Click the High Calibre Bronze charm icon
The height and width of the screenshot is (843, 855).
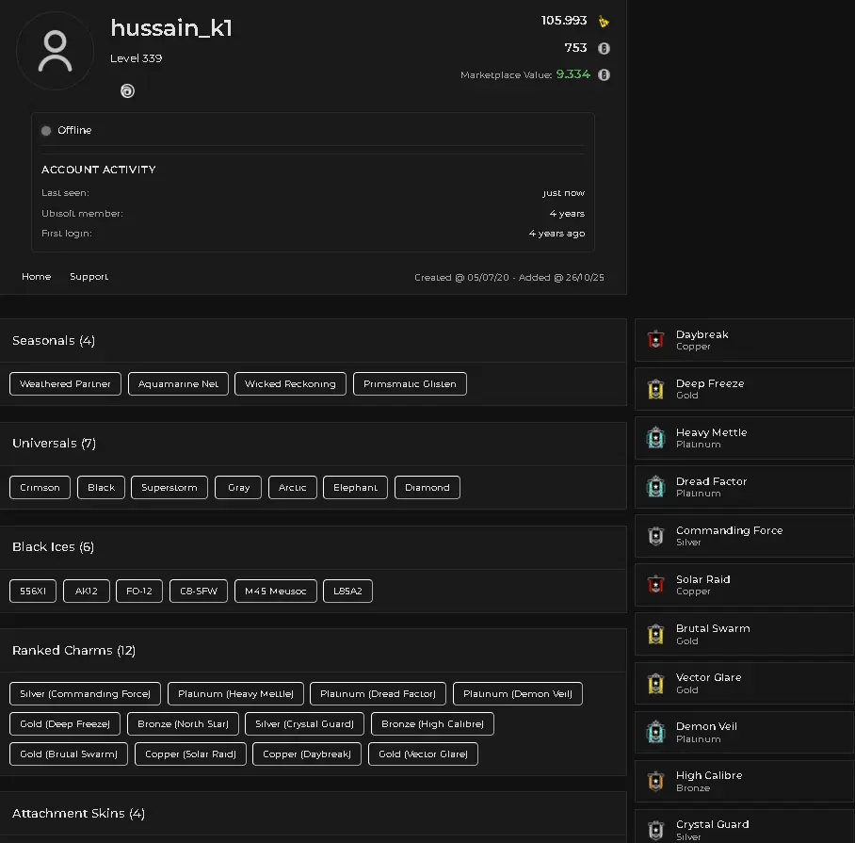656,781
